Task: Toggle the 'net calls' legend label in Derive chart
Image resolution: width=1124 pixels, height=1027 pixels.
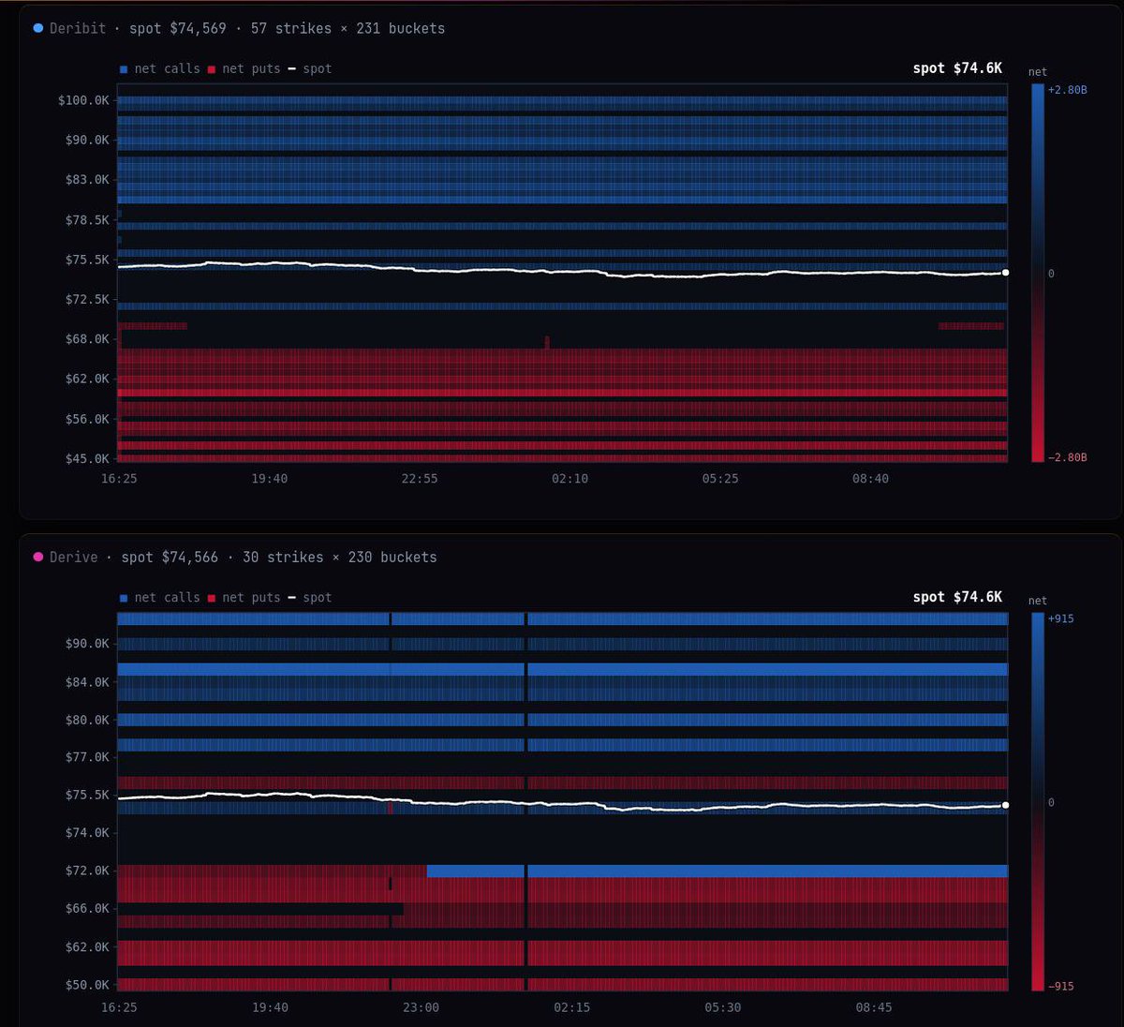Action: (168, 597)
